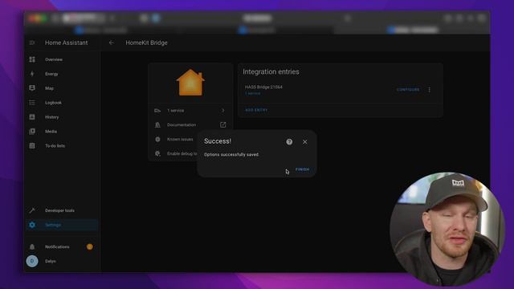The image size is (514, 289).
Task: Click the Home Assistant title
Action: pyautogui.click(x=66, y=43)
